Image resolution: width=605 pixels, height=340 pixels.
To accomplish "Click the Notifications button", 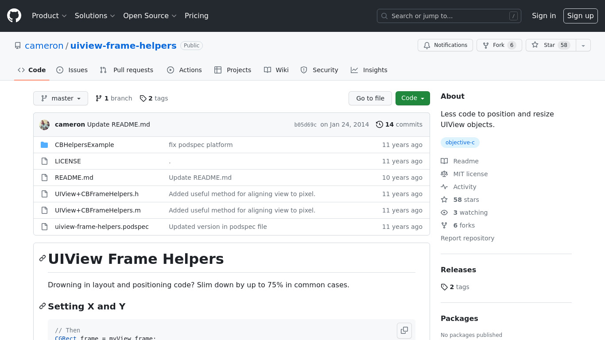I will pos(446,45).
